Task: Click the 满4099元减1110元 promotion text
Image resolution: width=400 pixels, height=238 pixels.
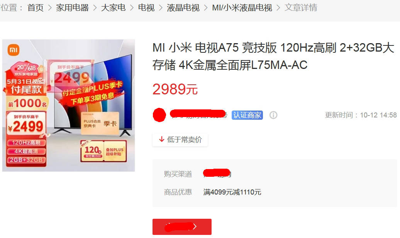Action: pos(232,192)
